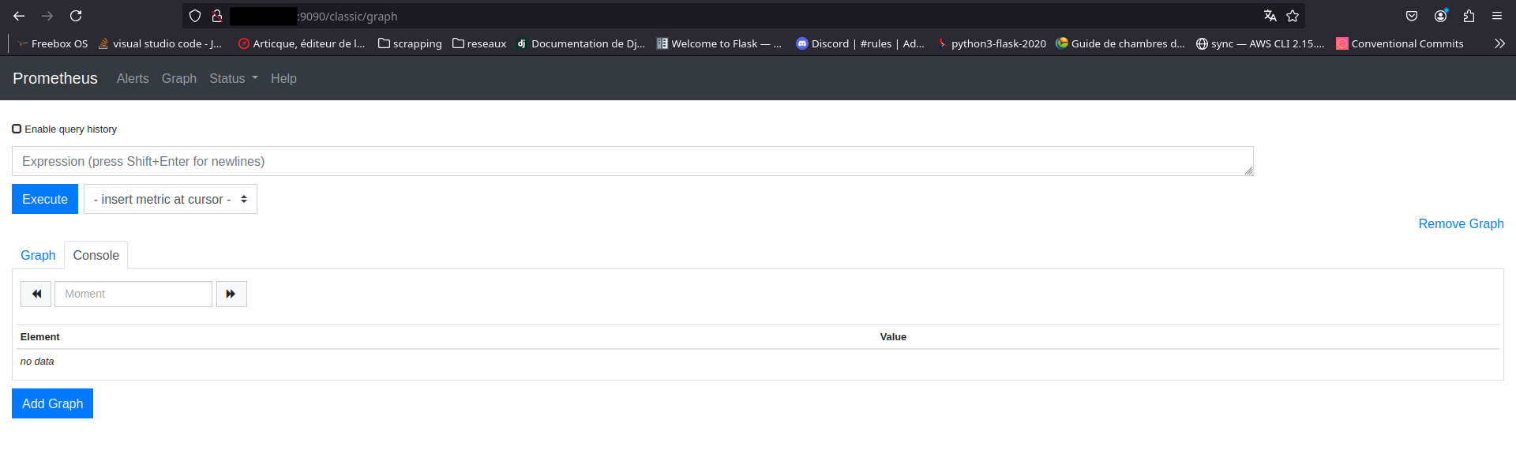1516x465 pixels.
Task: Show more bookmarks with the chevron
Action: pyautogui.click(x=1499, y=43)
